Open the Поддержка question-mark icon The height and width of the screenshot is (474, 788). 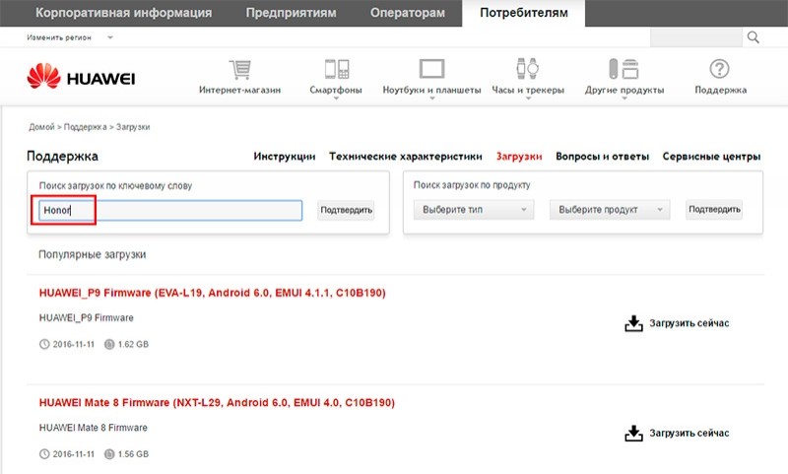[720, 69]
